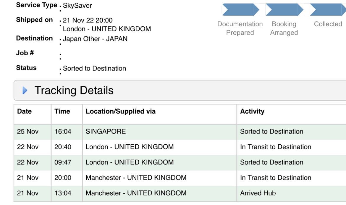The image size is (346, 205).
Task: Click the Date column header
Action: click(x=24, y=111)
